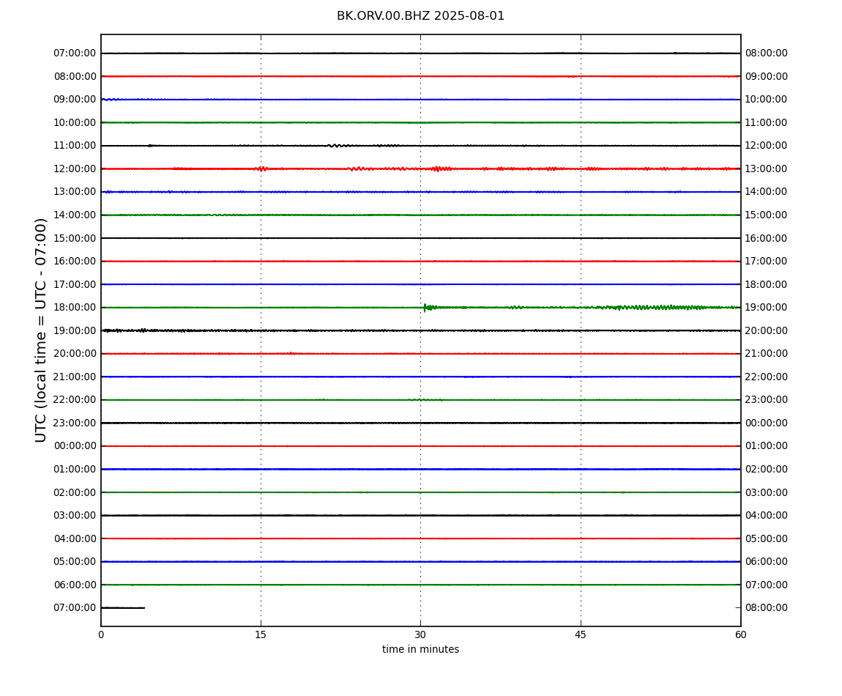842x696 pixels.
Task: Click the left-axis UTC label 00:00:00
Action: coord(75,446)
